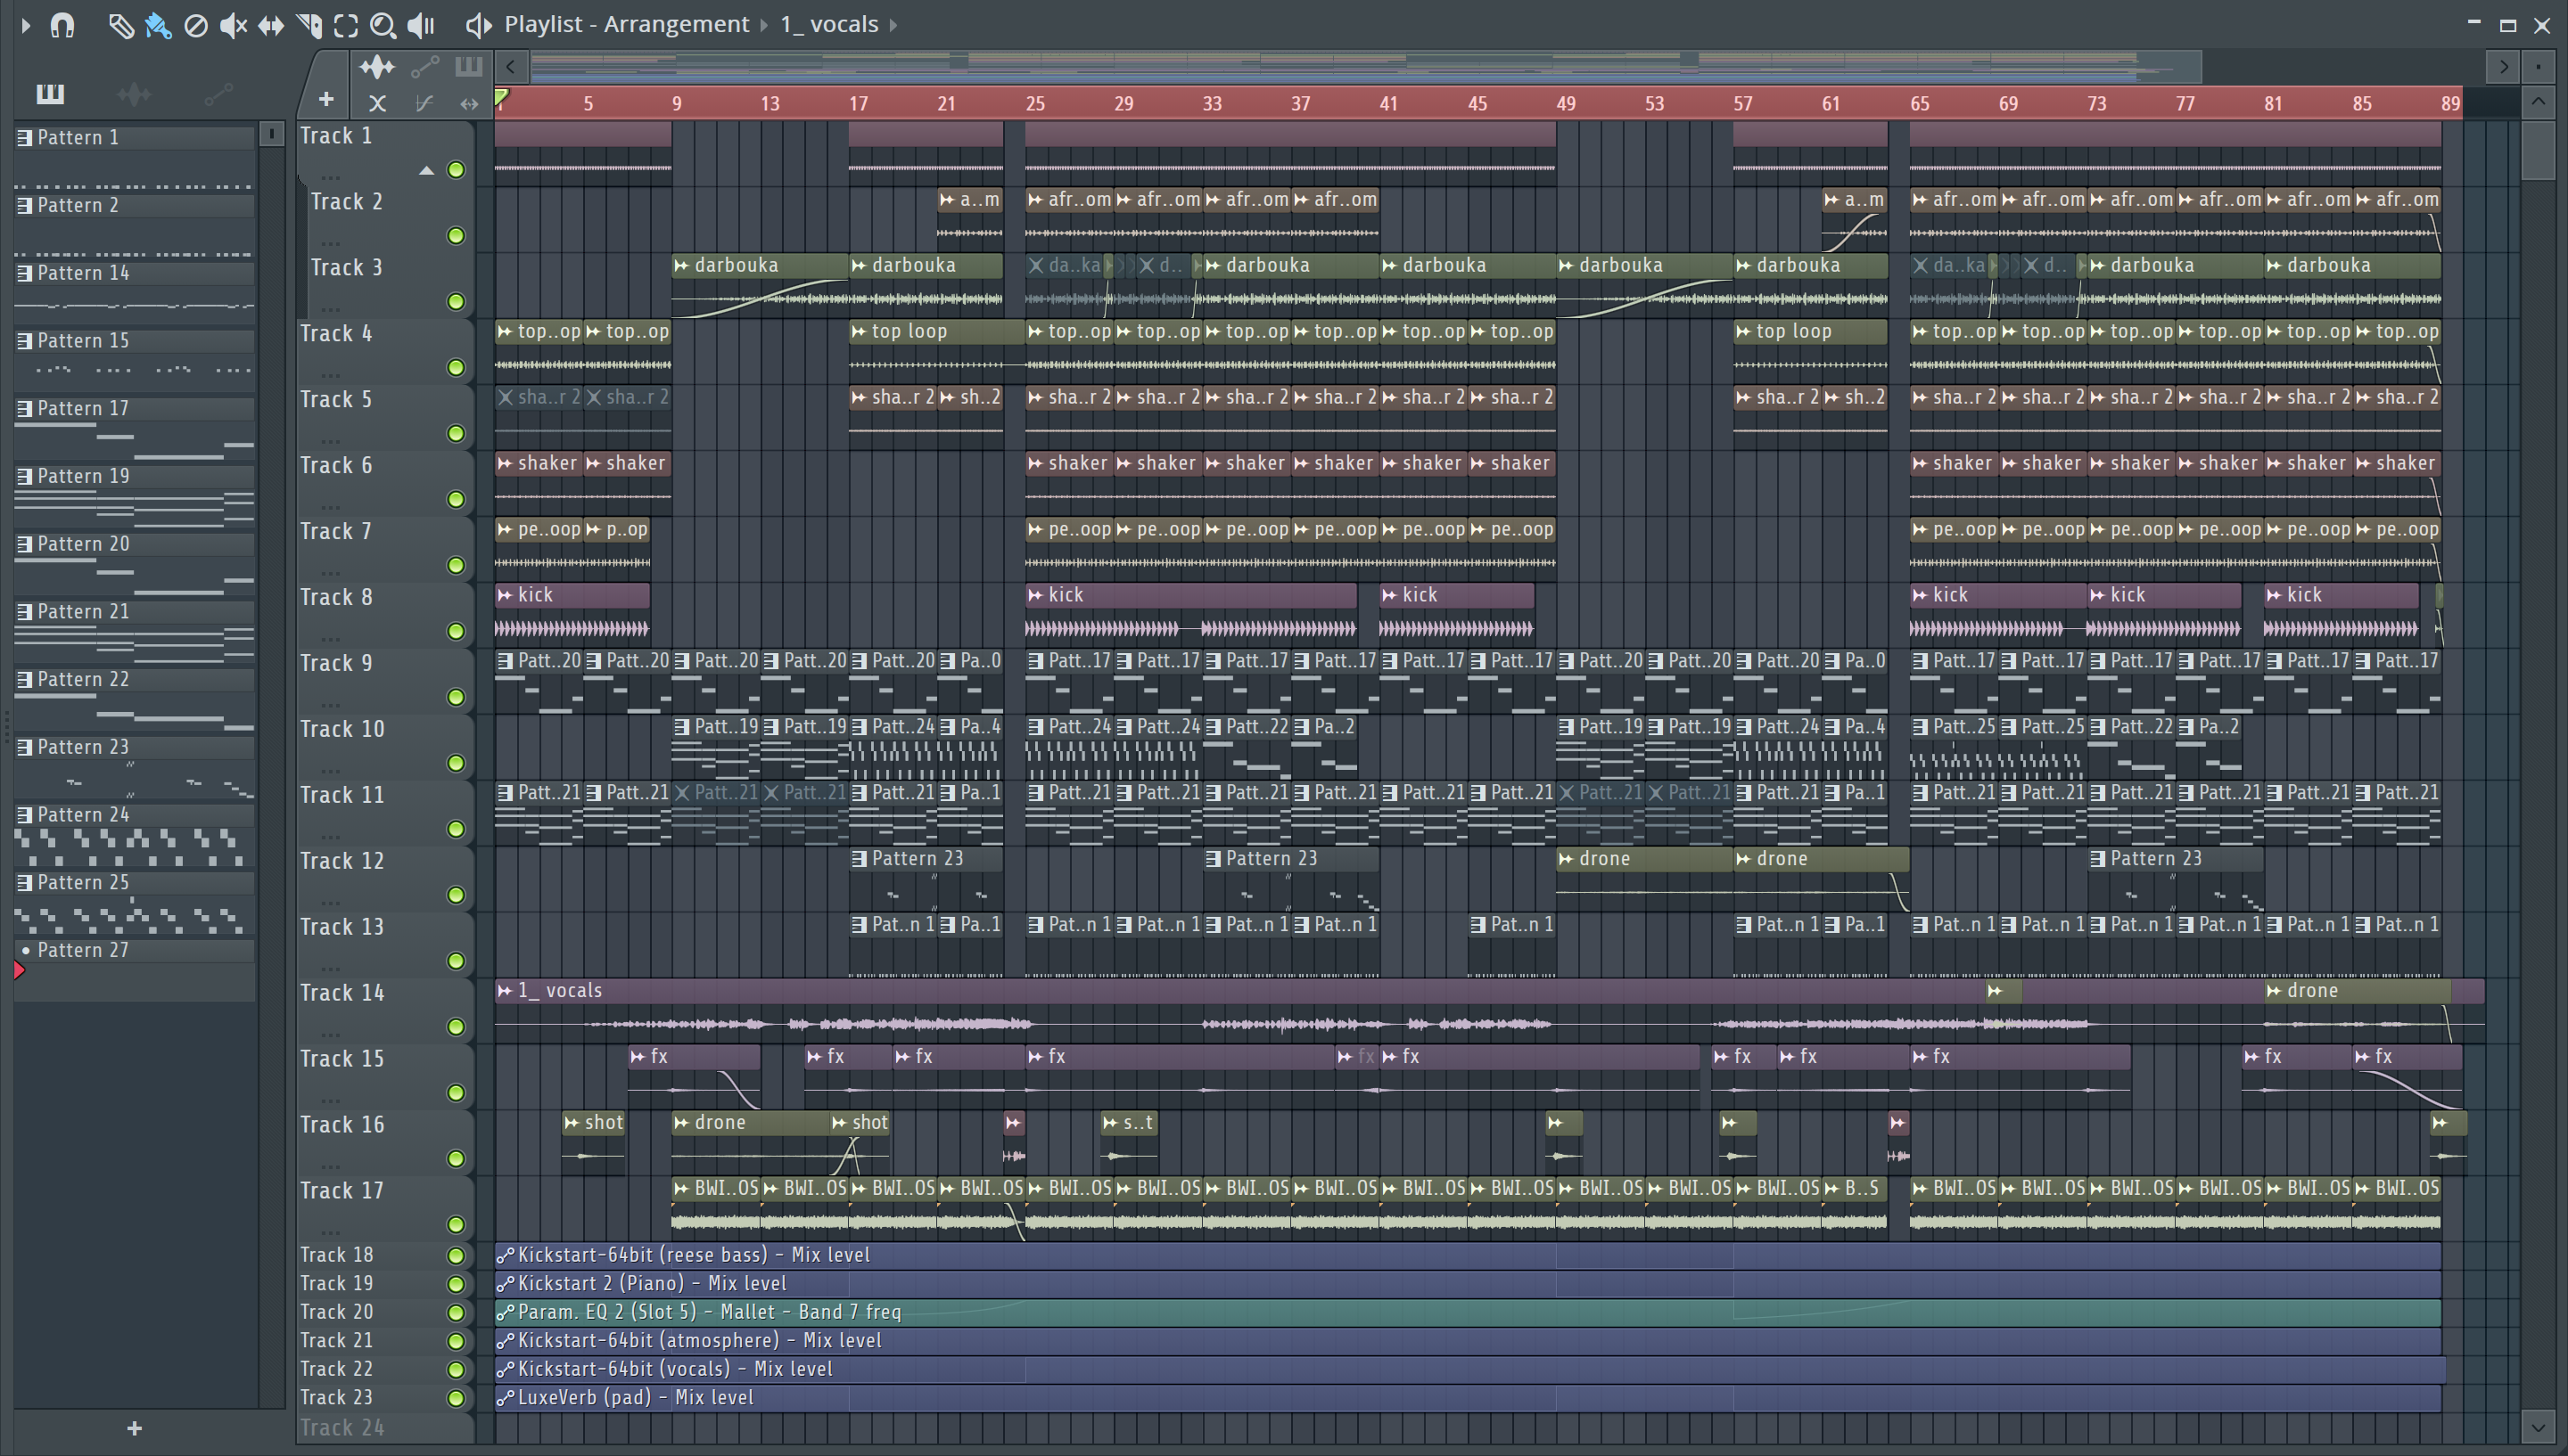Select the Paint brush tool
This screenshot has width=2568, height=1456.
(157, 25)
